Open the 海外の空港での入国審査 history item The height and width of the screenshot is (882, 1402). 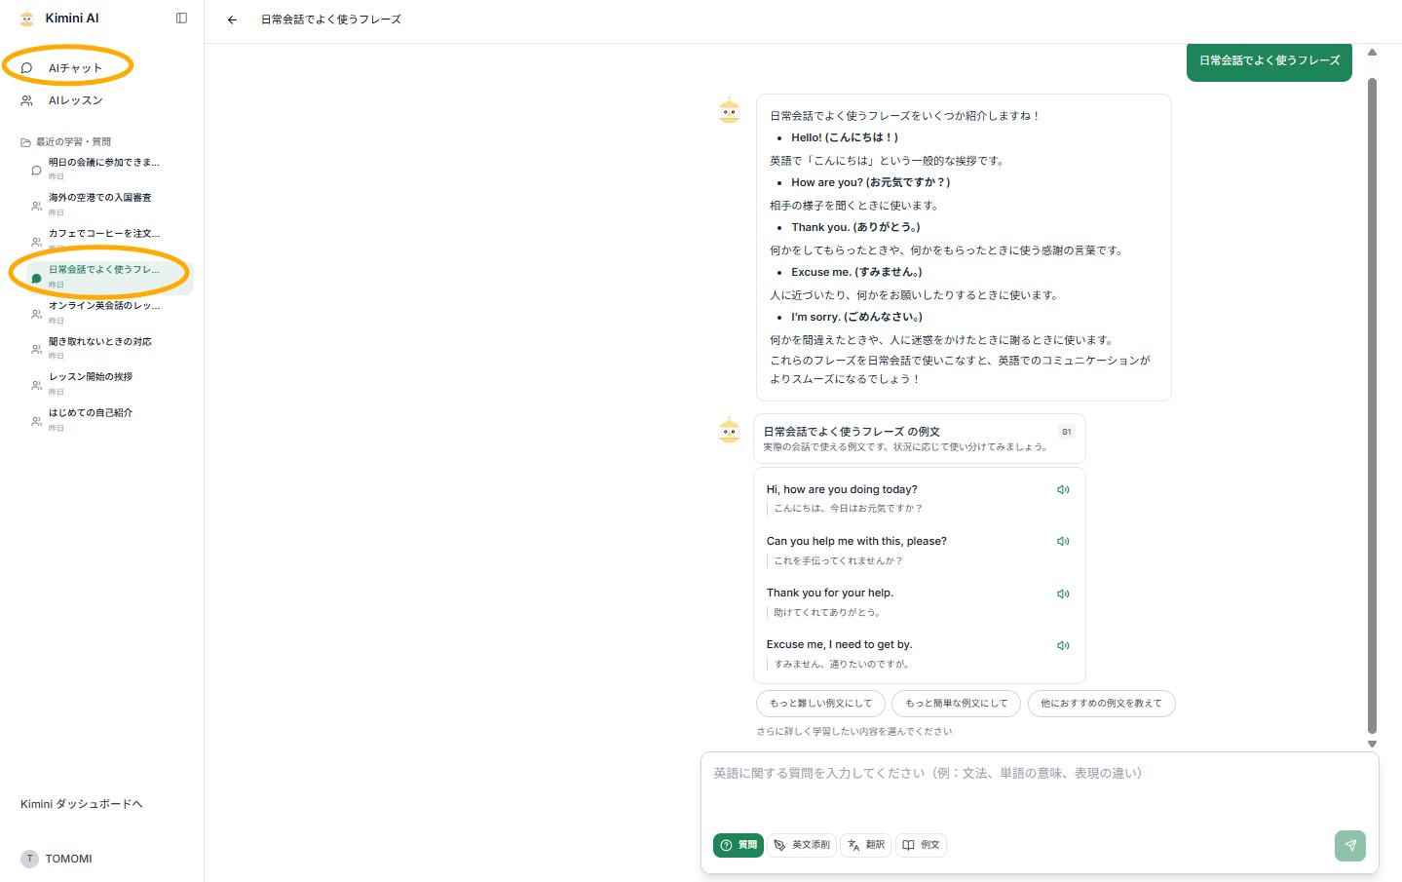click(x=100, y=198)
